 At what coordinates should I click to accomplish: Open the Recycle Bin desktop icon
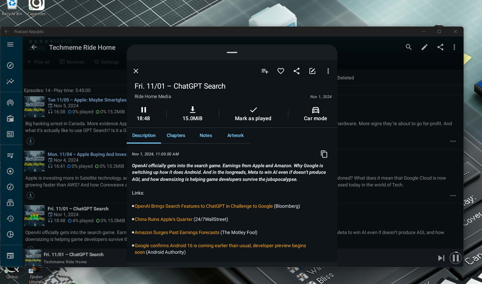coord(12,8)
